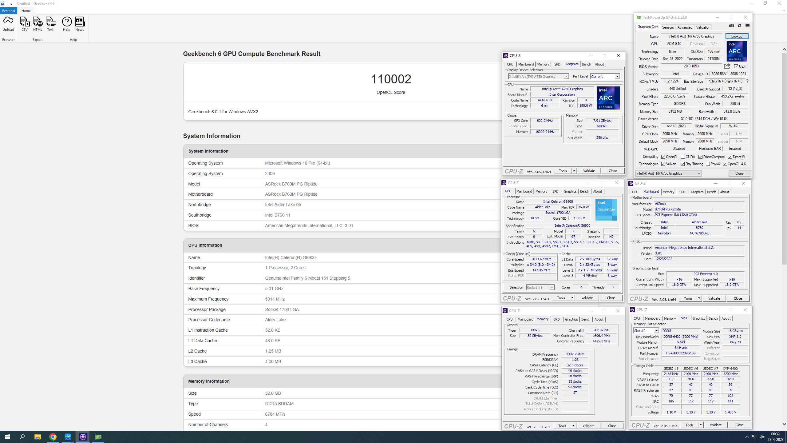Click GPU-Z refresh icon

click(740, 26)
